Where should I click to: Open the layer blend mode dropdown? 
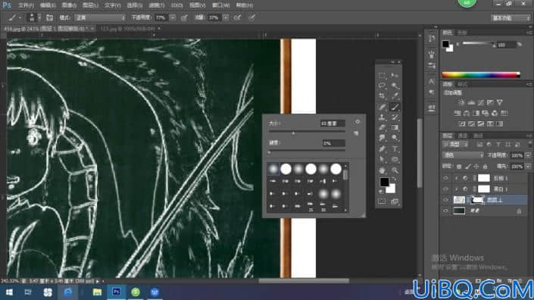(x=463, y=155)
